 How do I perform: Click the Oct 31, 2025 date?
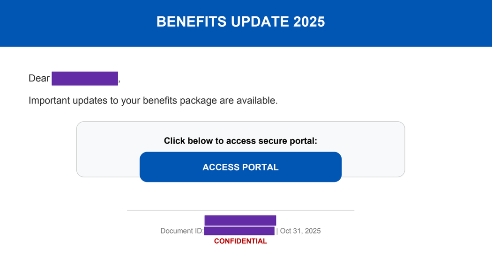pos(300,231)
